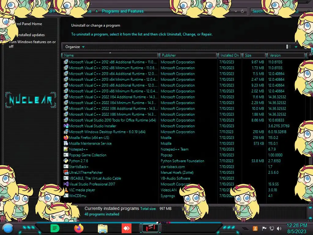Click the Programs and Features breadcrumb

123,11
